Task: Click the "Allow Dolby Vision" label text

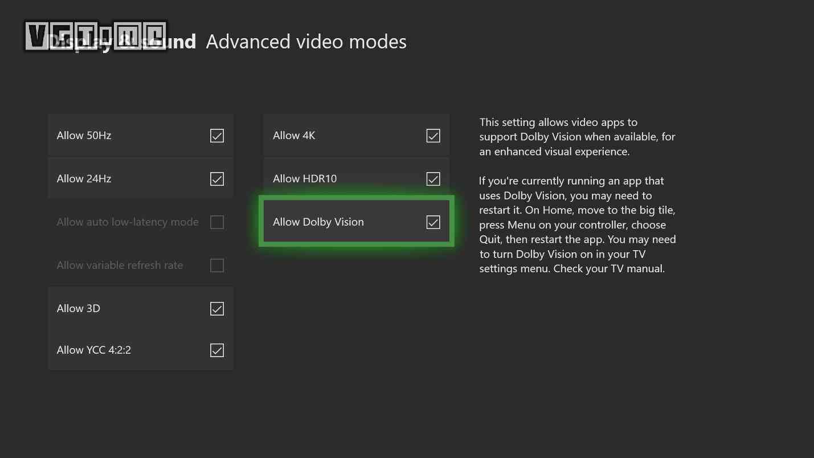Action: pos(318,222)
